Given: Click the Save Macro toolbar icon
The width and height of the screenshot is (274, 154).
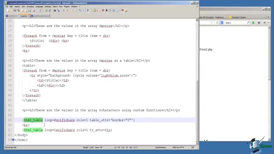Looking at the screenshot, I should (x=118, y=11).
